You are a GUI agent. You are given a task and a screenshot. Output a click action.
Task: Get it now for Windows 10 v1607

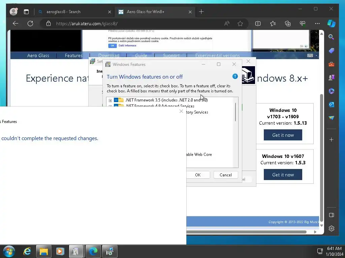coord(283,175)
